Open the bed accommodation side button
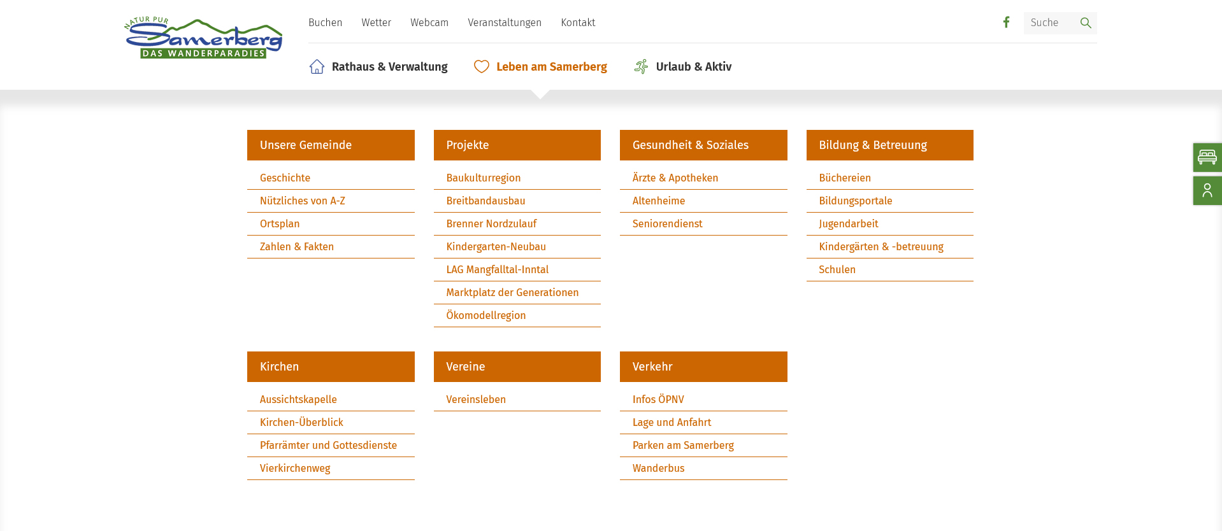Screen dimensions: 1222x531 click(1207, 157)
